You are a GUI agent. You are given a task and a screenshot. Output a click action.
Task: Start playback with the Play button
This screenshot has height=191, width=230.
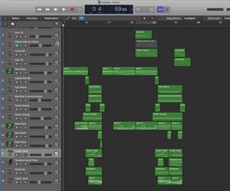tap(64, 9)
